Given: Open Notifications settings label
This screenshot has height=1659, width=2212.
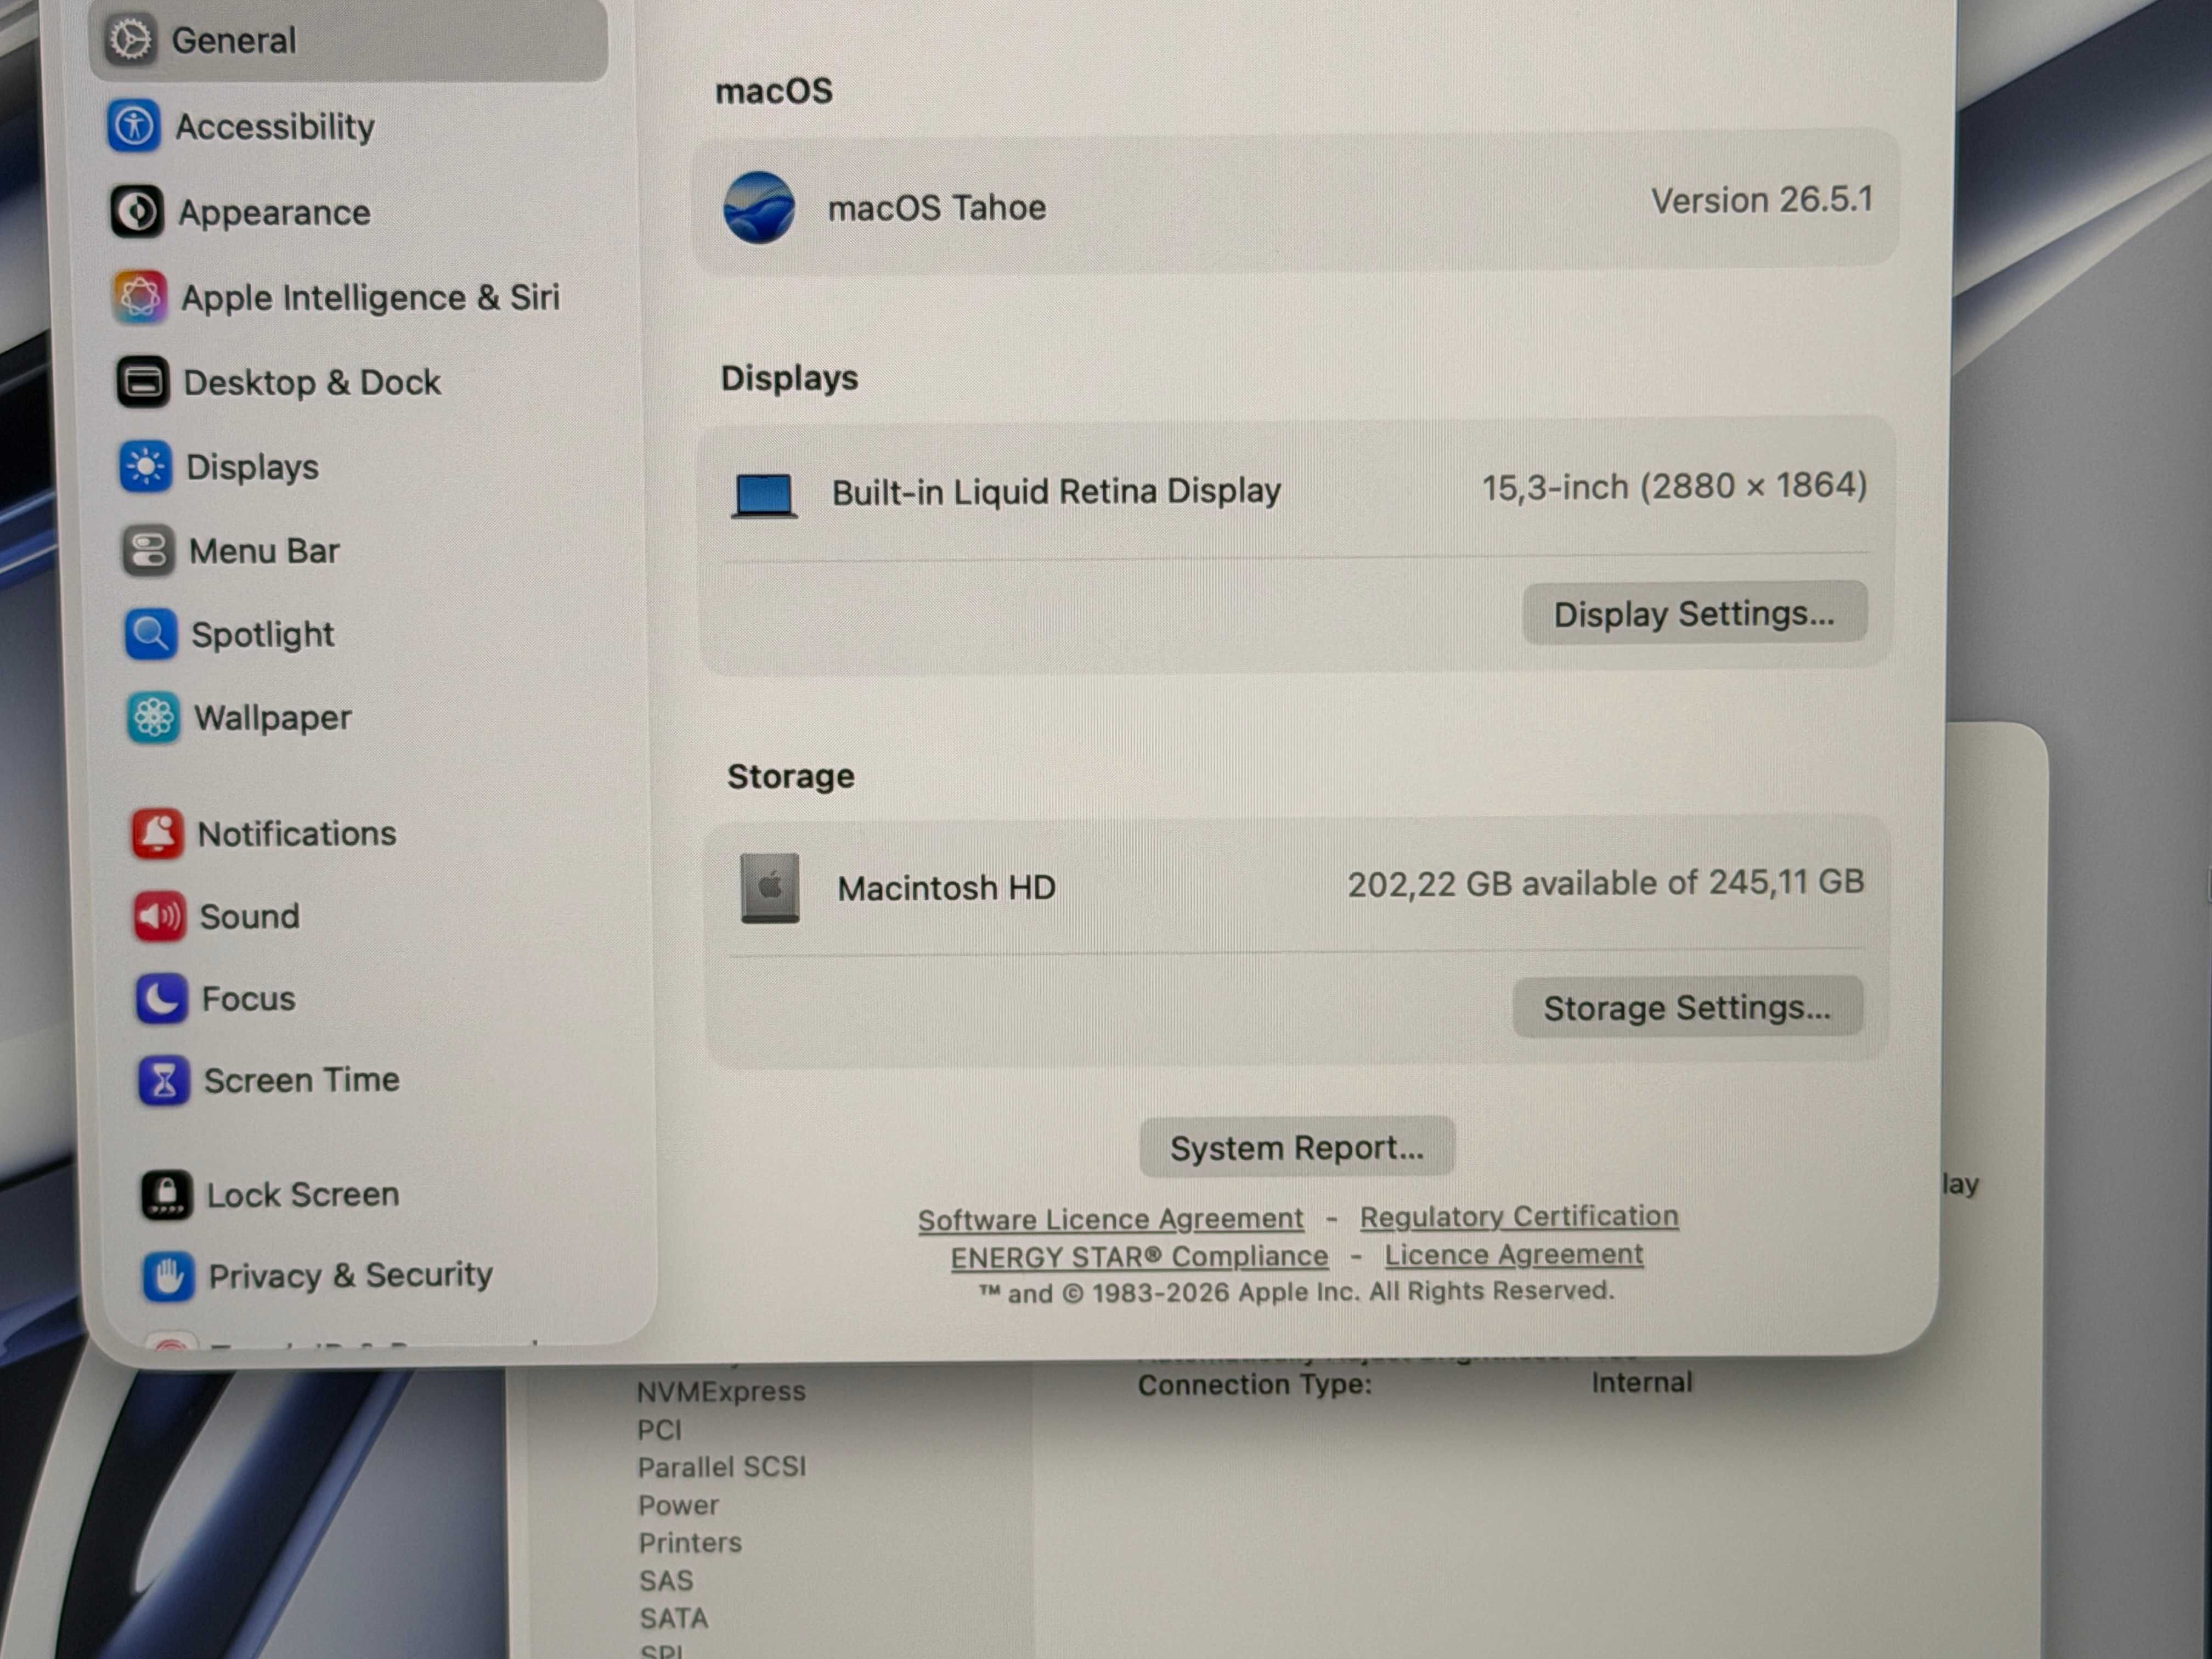Looking at the screenshot, I should point(297,834).
